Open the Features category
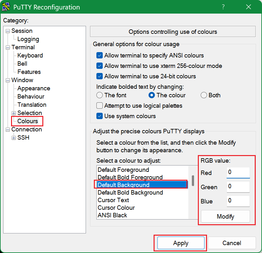The image size is (262, 253). click(x=29, y=72)
